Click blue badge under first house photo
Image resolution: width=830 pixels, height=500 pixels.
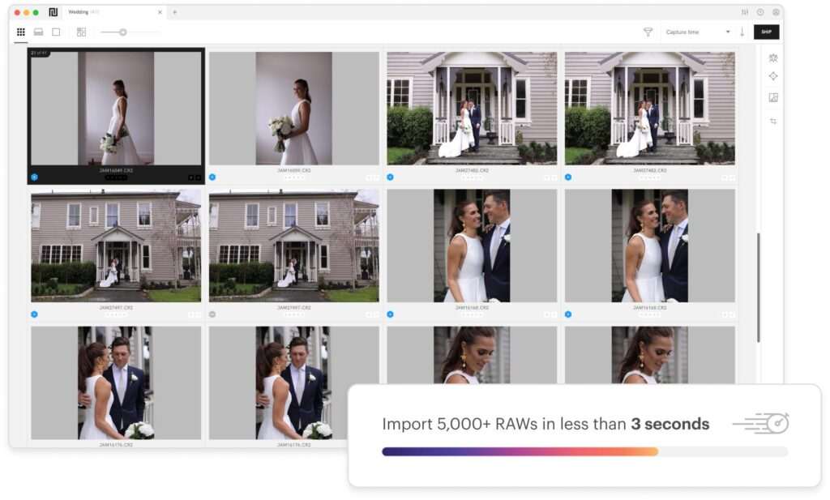[x=34, y=314]
